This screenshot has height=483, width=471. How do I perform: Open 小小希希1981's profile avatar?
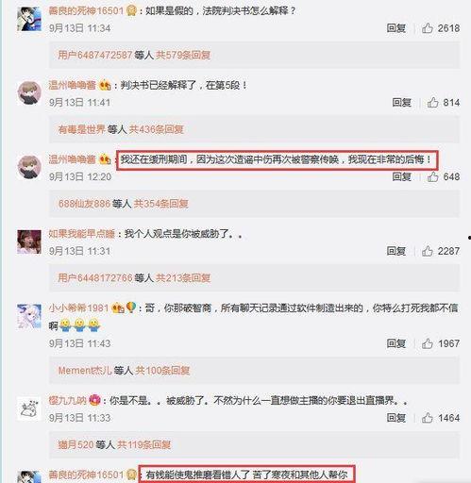tap(29, 316)
